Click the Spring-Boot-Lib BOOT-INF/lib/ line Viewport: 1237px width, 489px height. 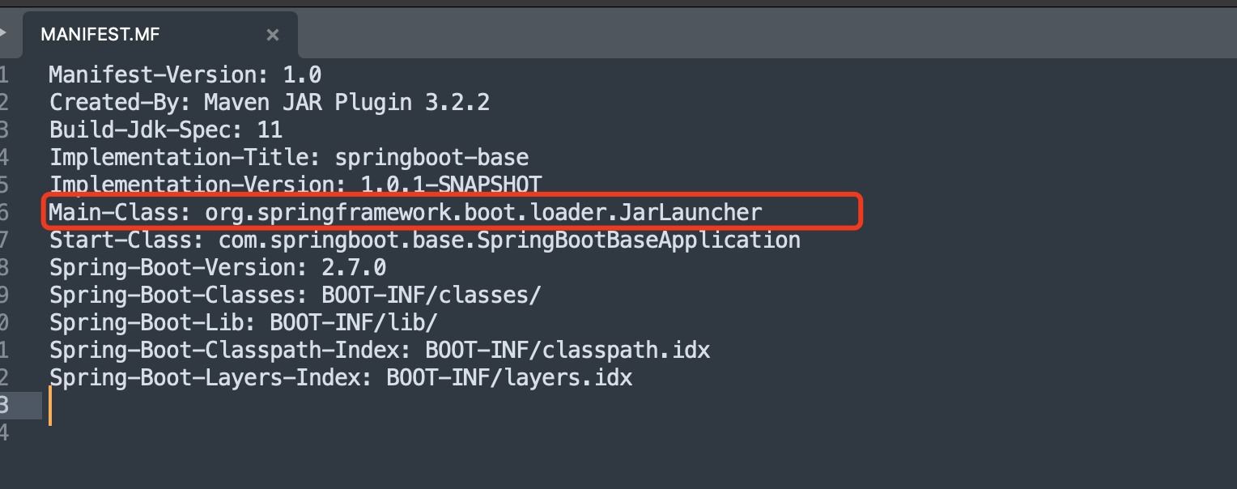(244, 323)
